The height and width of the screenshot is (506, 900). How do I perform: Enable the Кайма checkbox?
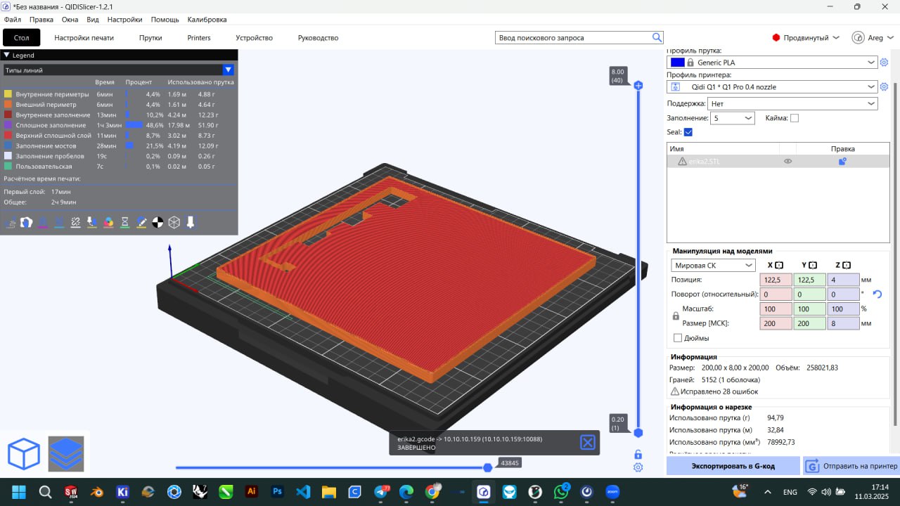(795, 118)
